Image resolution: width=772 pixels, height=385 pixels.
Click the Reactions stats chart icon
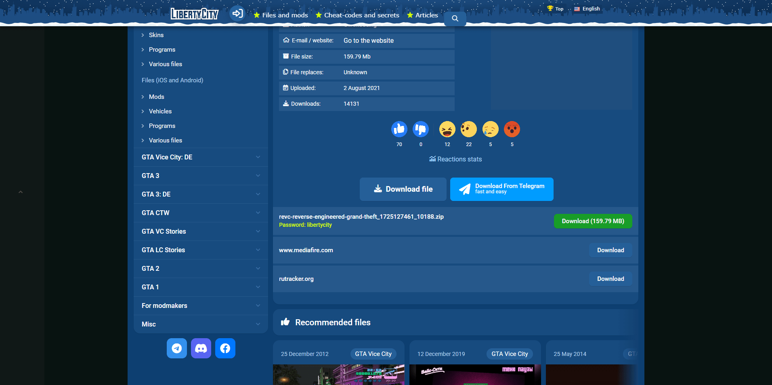point(432,159)
